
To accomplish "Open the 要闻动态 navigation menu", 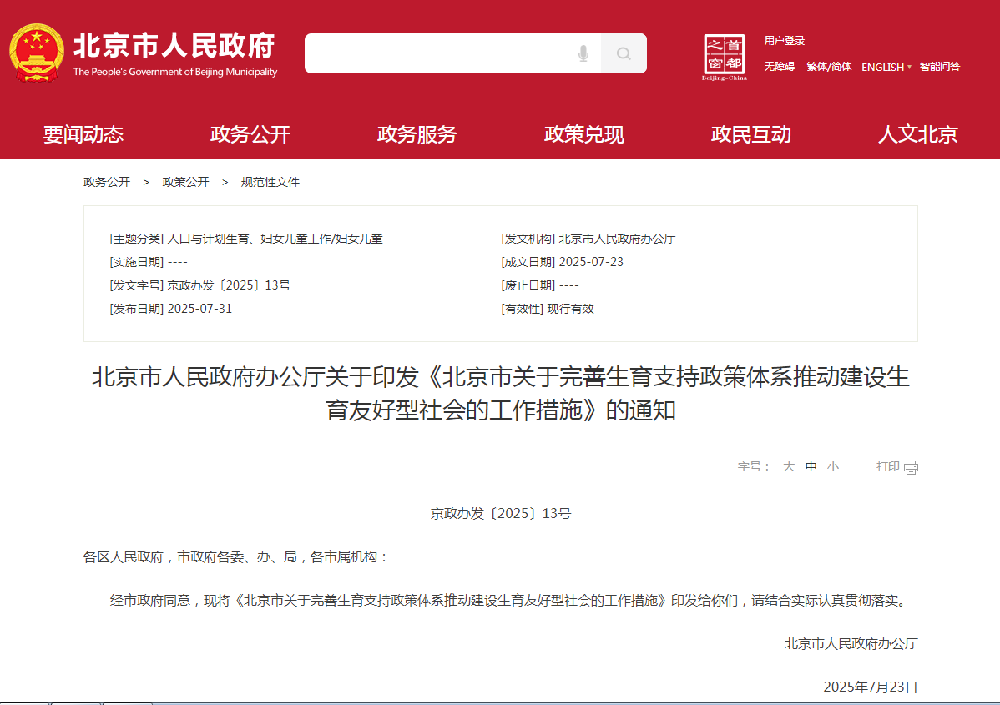I will tap(83, 134).
